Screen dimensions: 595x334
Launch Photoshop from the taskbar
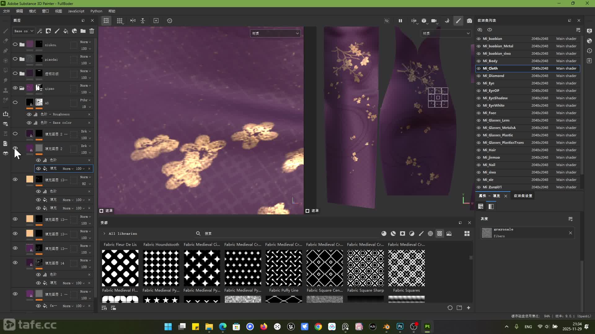pyautogui.click(x=400, y=327)
